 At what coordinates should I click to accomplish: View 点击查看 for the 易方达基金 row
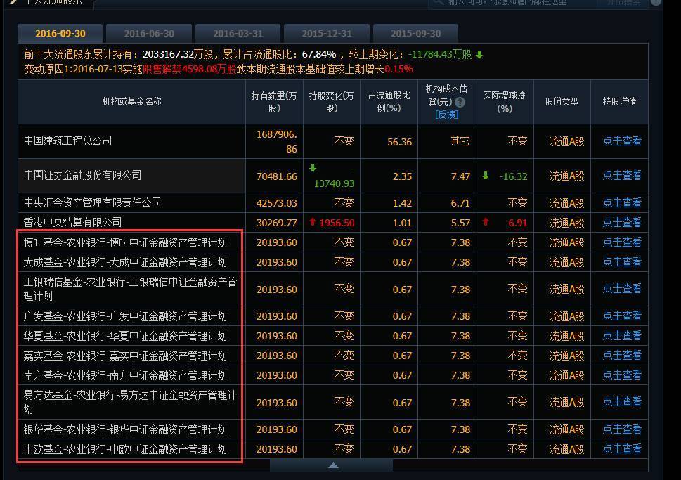pos(622,402)
